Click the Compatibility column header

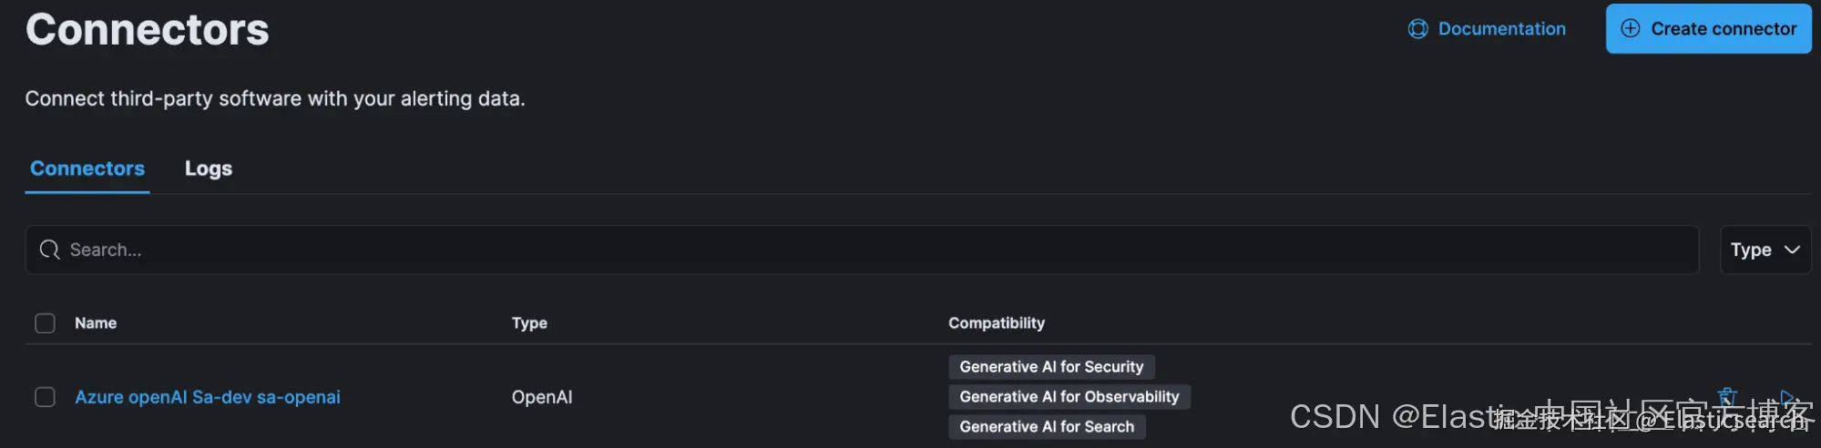click(x=996, y=323)
